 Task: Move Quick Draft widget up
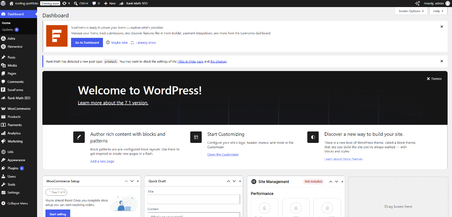[228, 181]
